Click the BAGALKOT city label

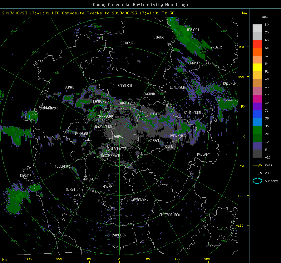pos(125,86)
